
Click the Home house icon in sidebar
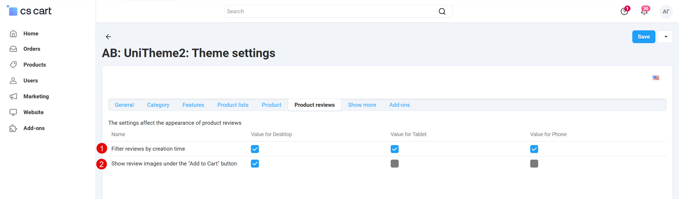(13, 34)
